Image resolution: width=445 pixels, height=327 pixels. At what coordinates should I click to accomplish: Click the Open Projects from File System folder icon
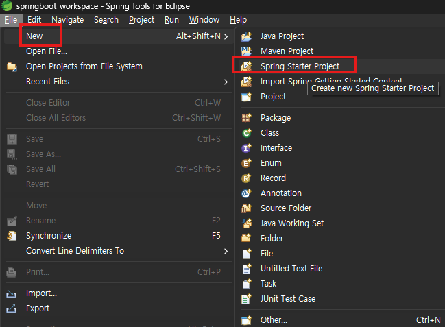pyautogui.click(x=12, y=66)
